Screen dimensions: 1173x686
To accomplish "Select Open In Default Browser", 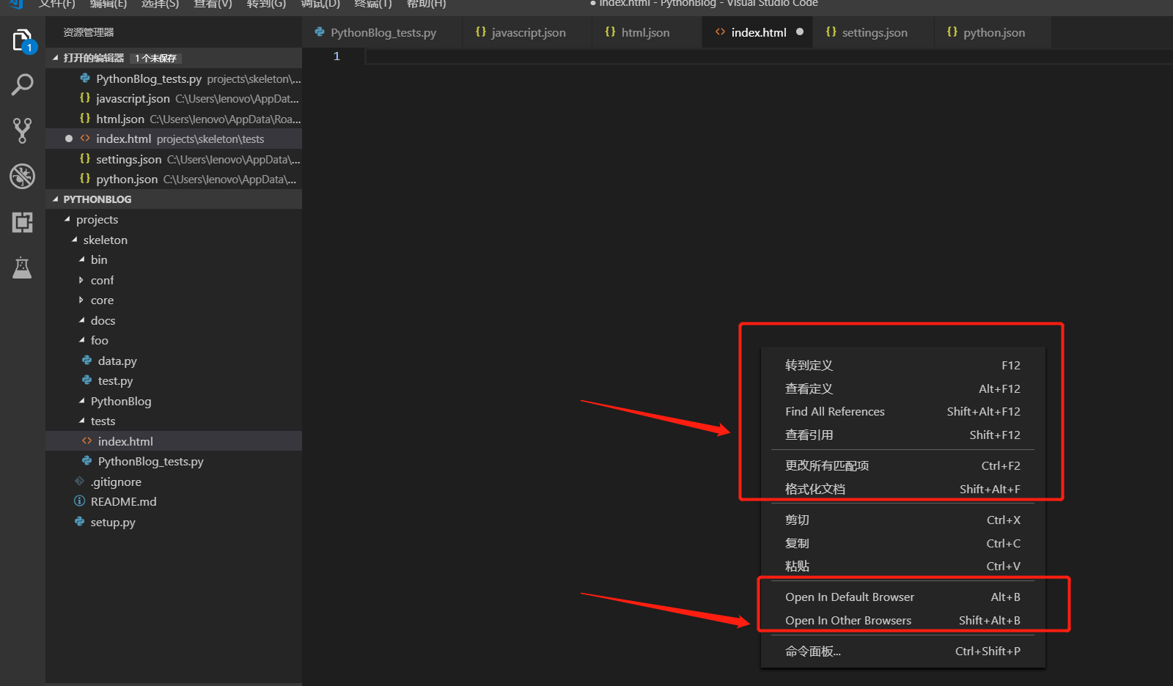I will point(849,597).
